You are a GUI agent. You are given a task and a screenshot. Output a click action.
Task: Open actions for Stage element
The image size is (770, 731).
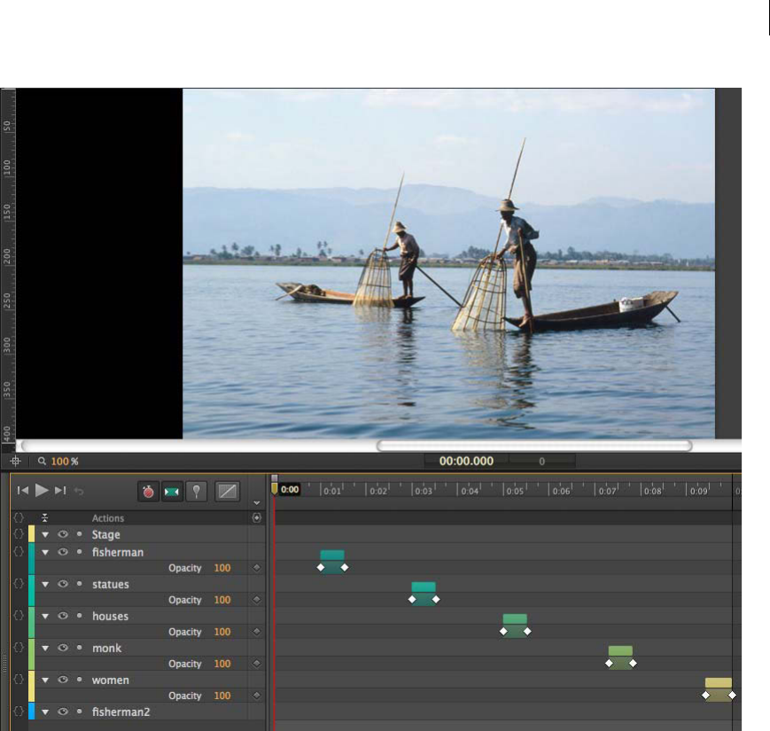19,534
